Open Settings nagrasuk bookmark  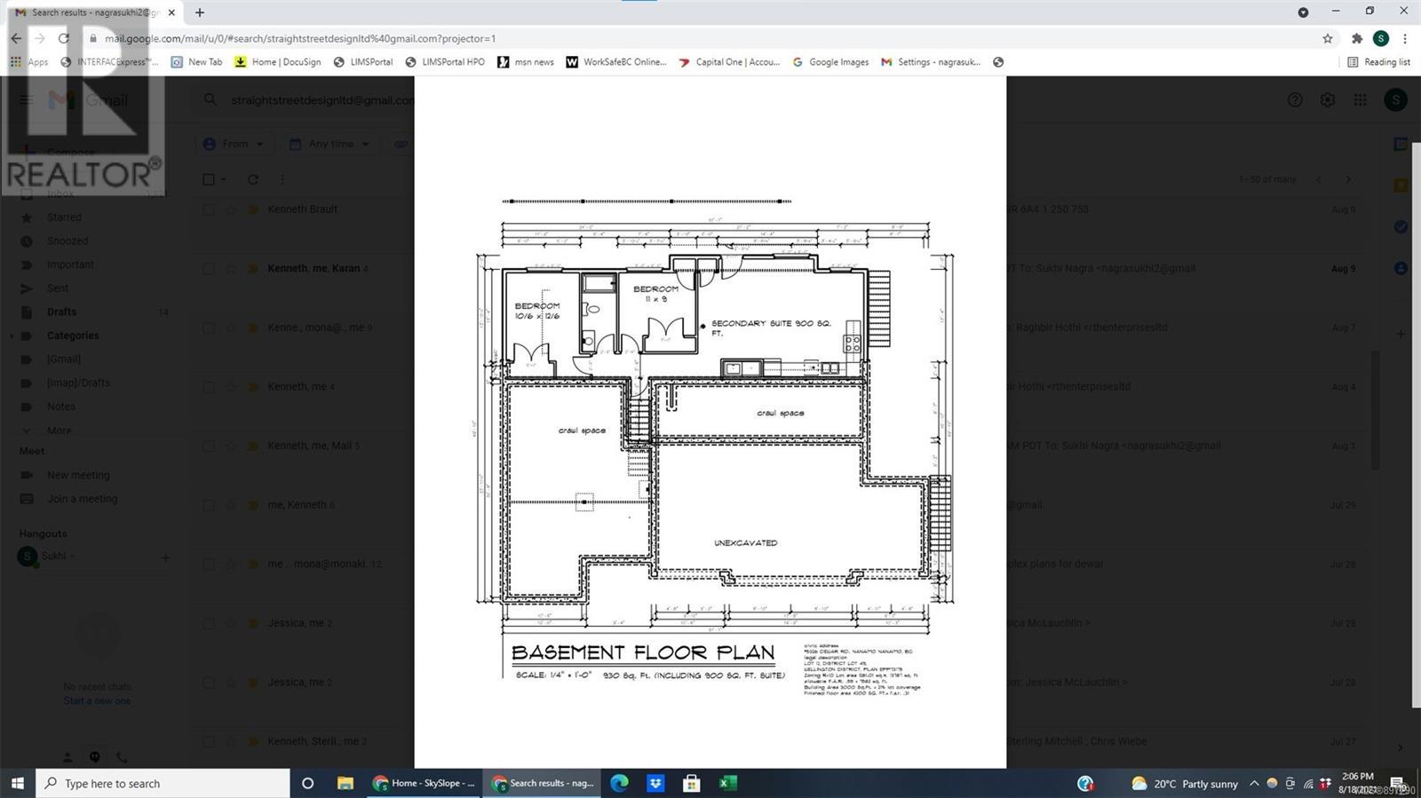[x=931, y=62]
